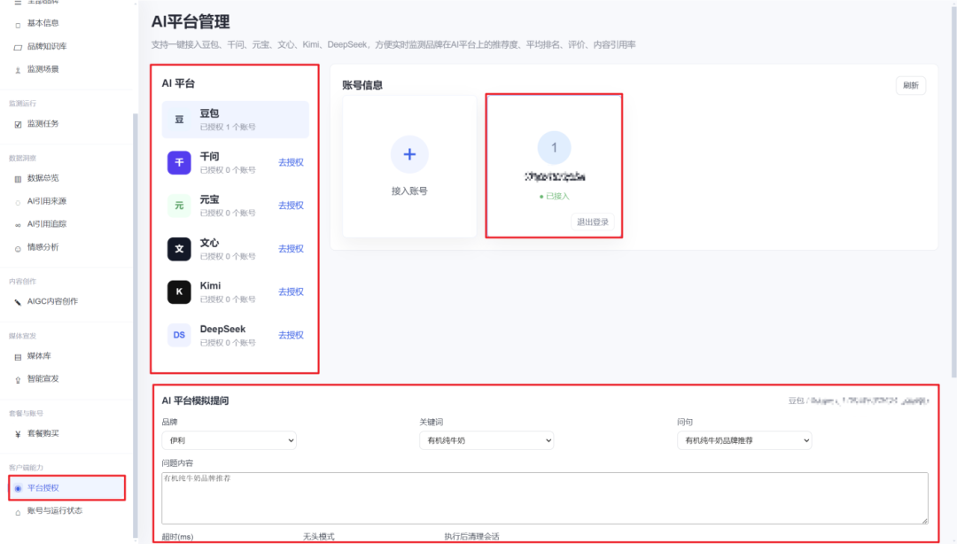
Task: Click the green 元宝 platform icon
Action: pos(179,206)
